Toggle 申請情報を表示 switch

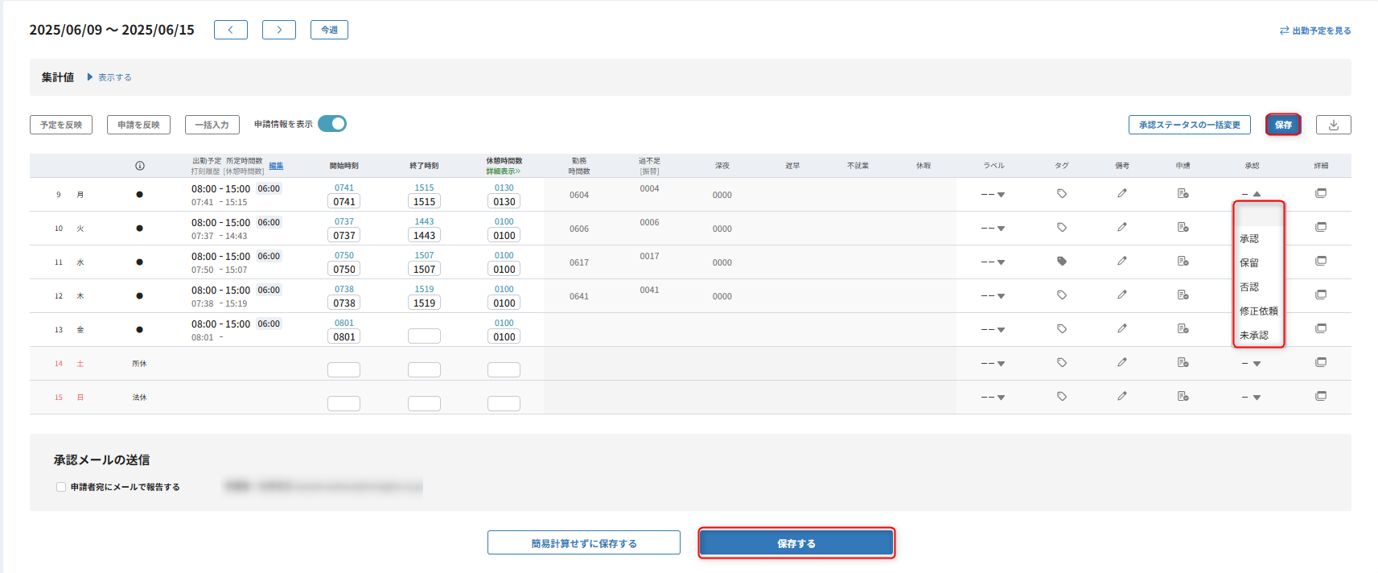[x=332, y=123]
